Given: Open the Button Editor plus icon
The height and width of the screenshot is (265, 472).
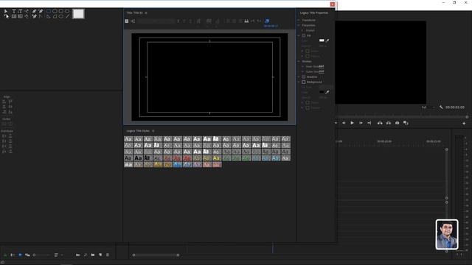Looking at the screenshot, I should pyautogui.click(x=464, y=123).
